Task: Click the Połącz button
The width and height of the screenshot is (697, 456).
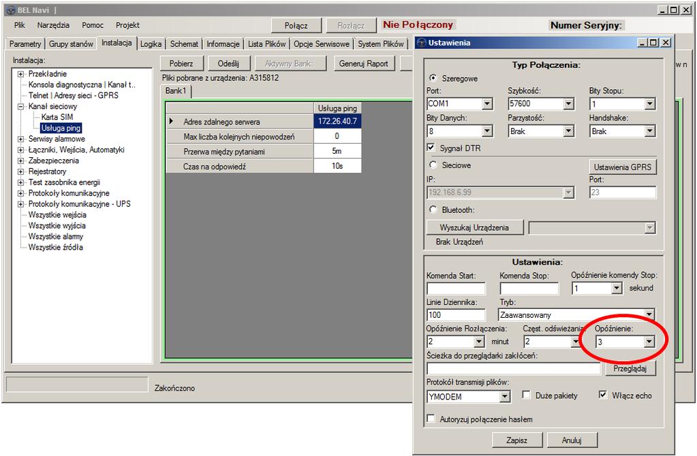Action: pos(296,26)
